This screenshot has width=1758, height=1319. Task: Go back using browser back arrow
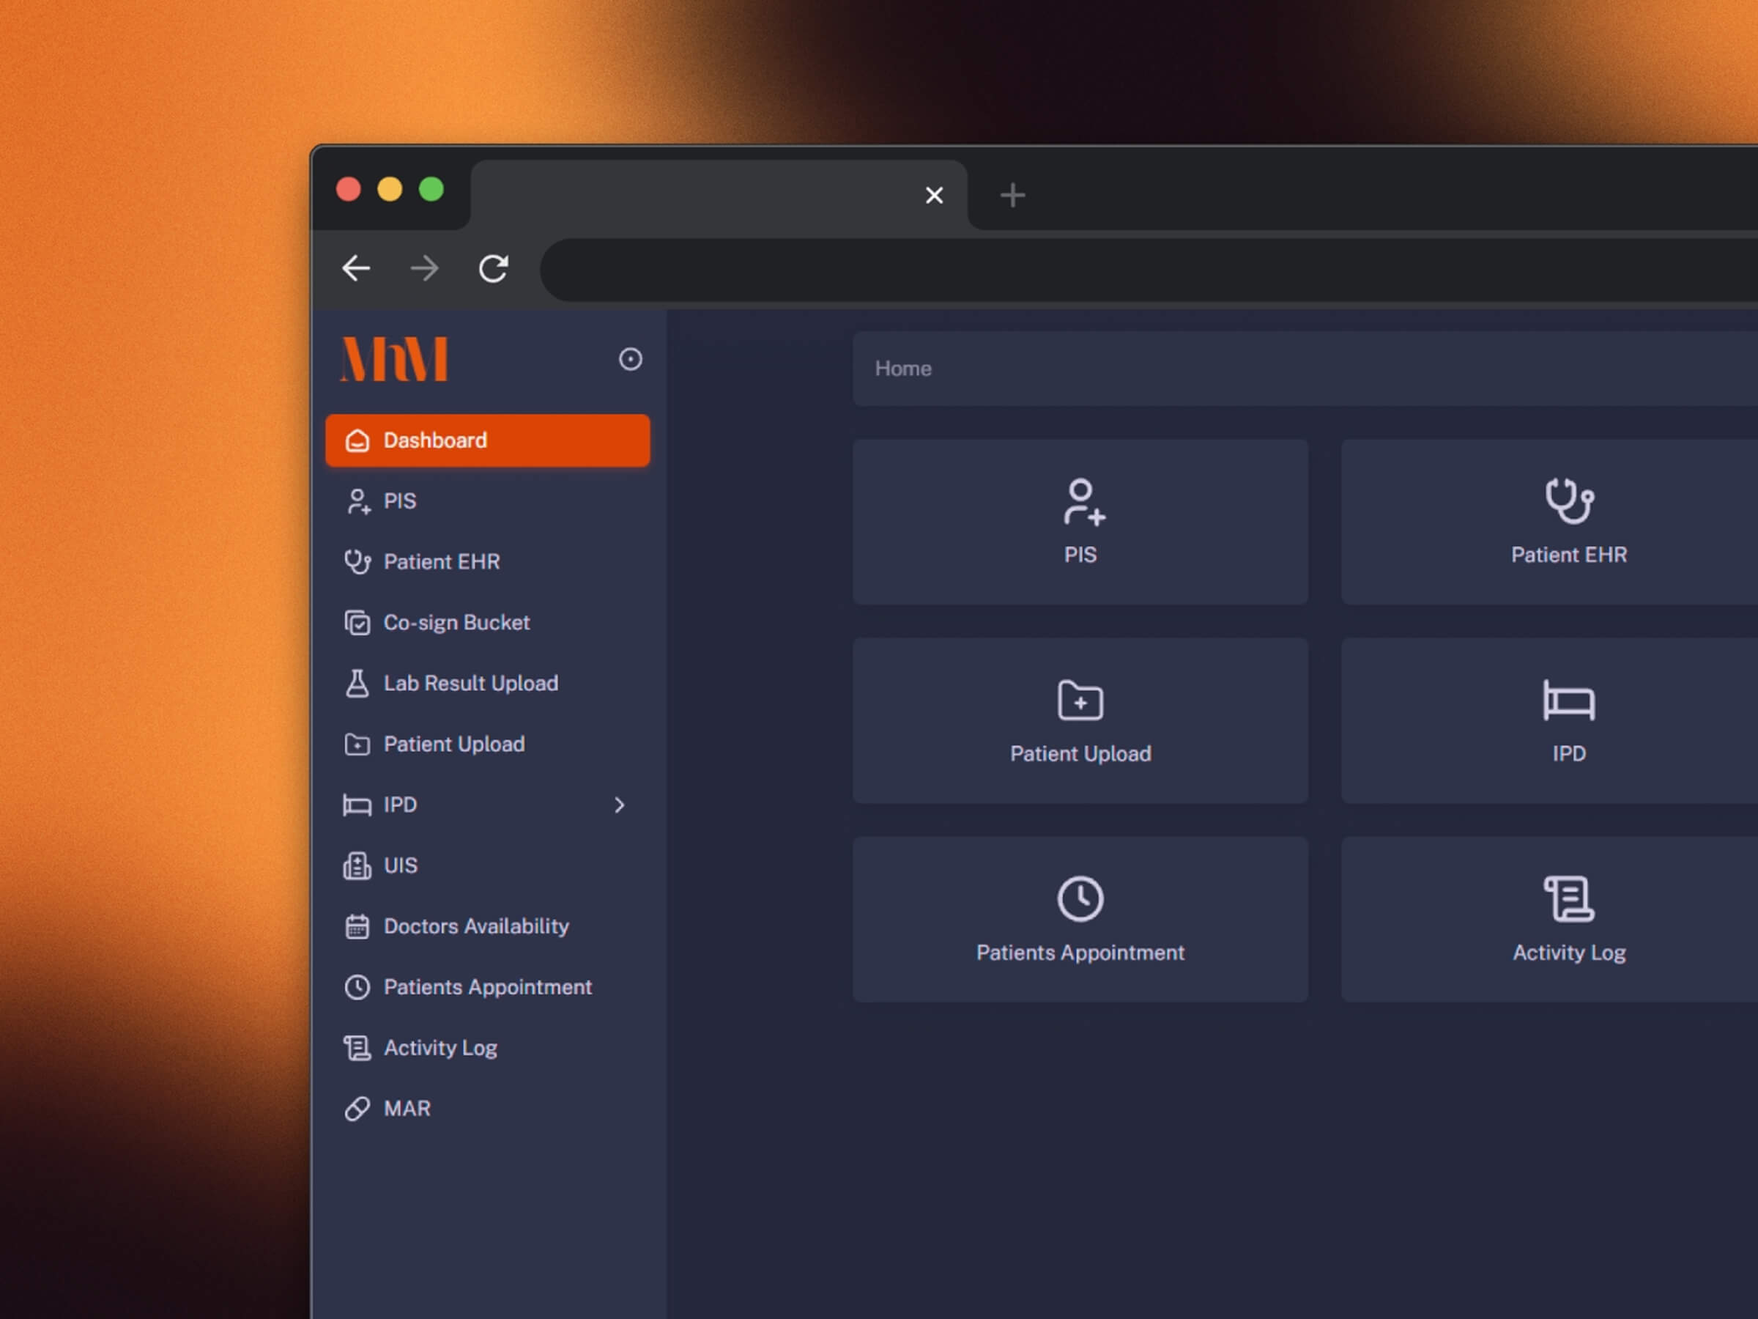(x=356, y=269)
